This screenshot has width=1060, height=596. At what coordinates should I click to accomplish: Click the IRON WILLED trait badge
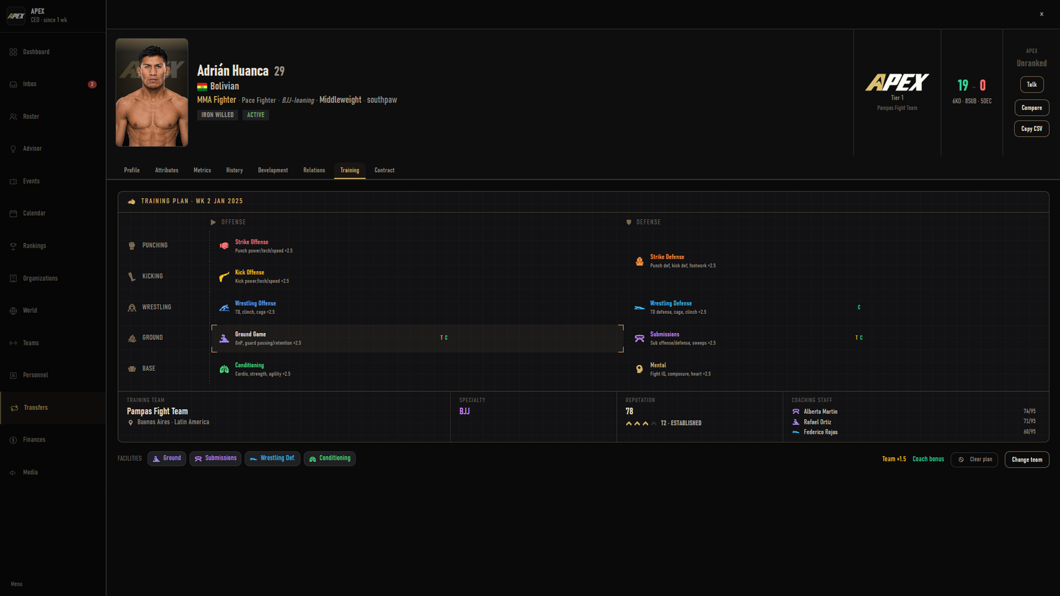[217, 115]
